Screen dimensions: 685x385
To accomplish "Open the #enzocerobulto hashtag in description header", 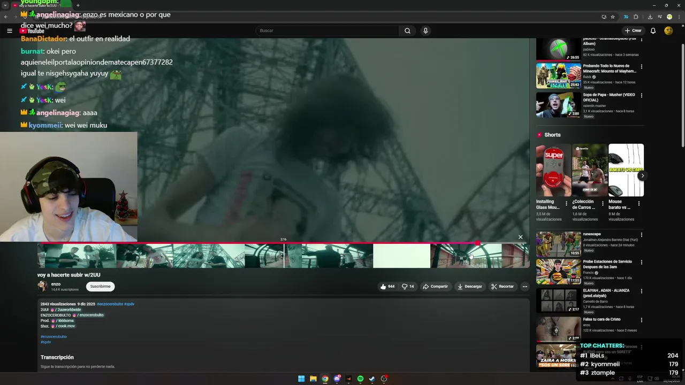I will click(110, 304).
